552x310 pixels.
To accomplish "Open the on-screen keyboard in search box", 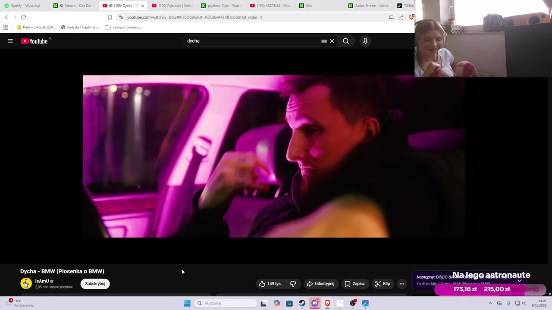I will tap(324, 41).
